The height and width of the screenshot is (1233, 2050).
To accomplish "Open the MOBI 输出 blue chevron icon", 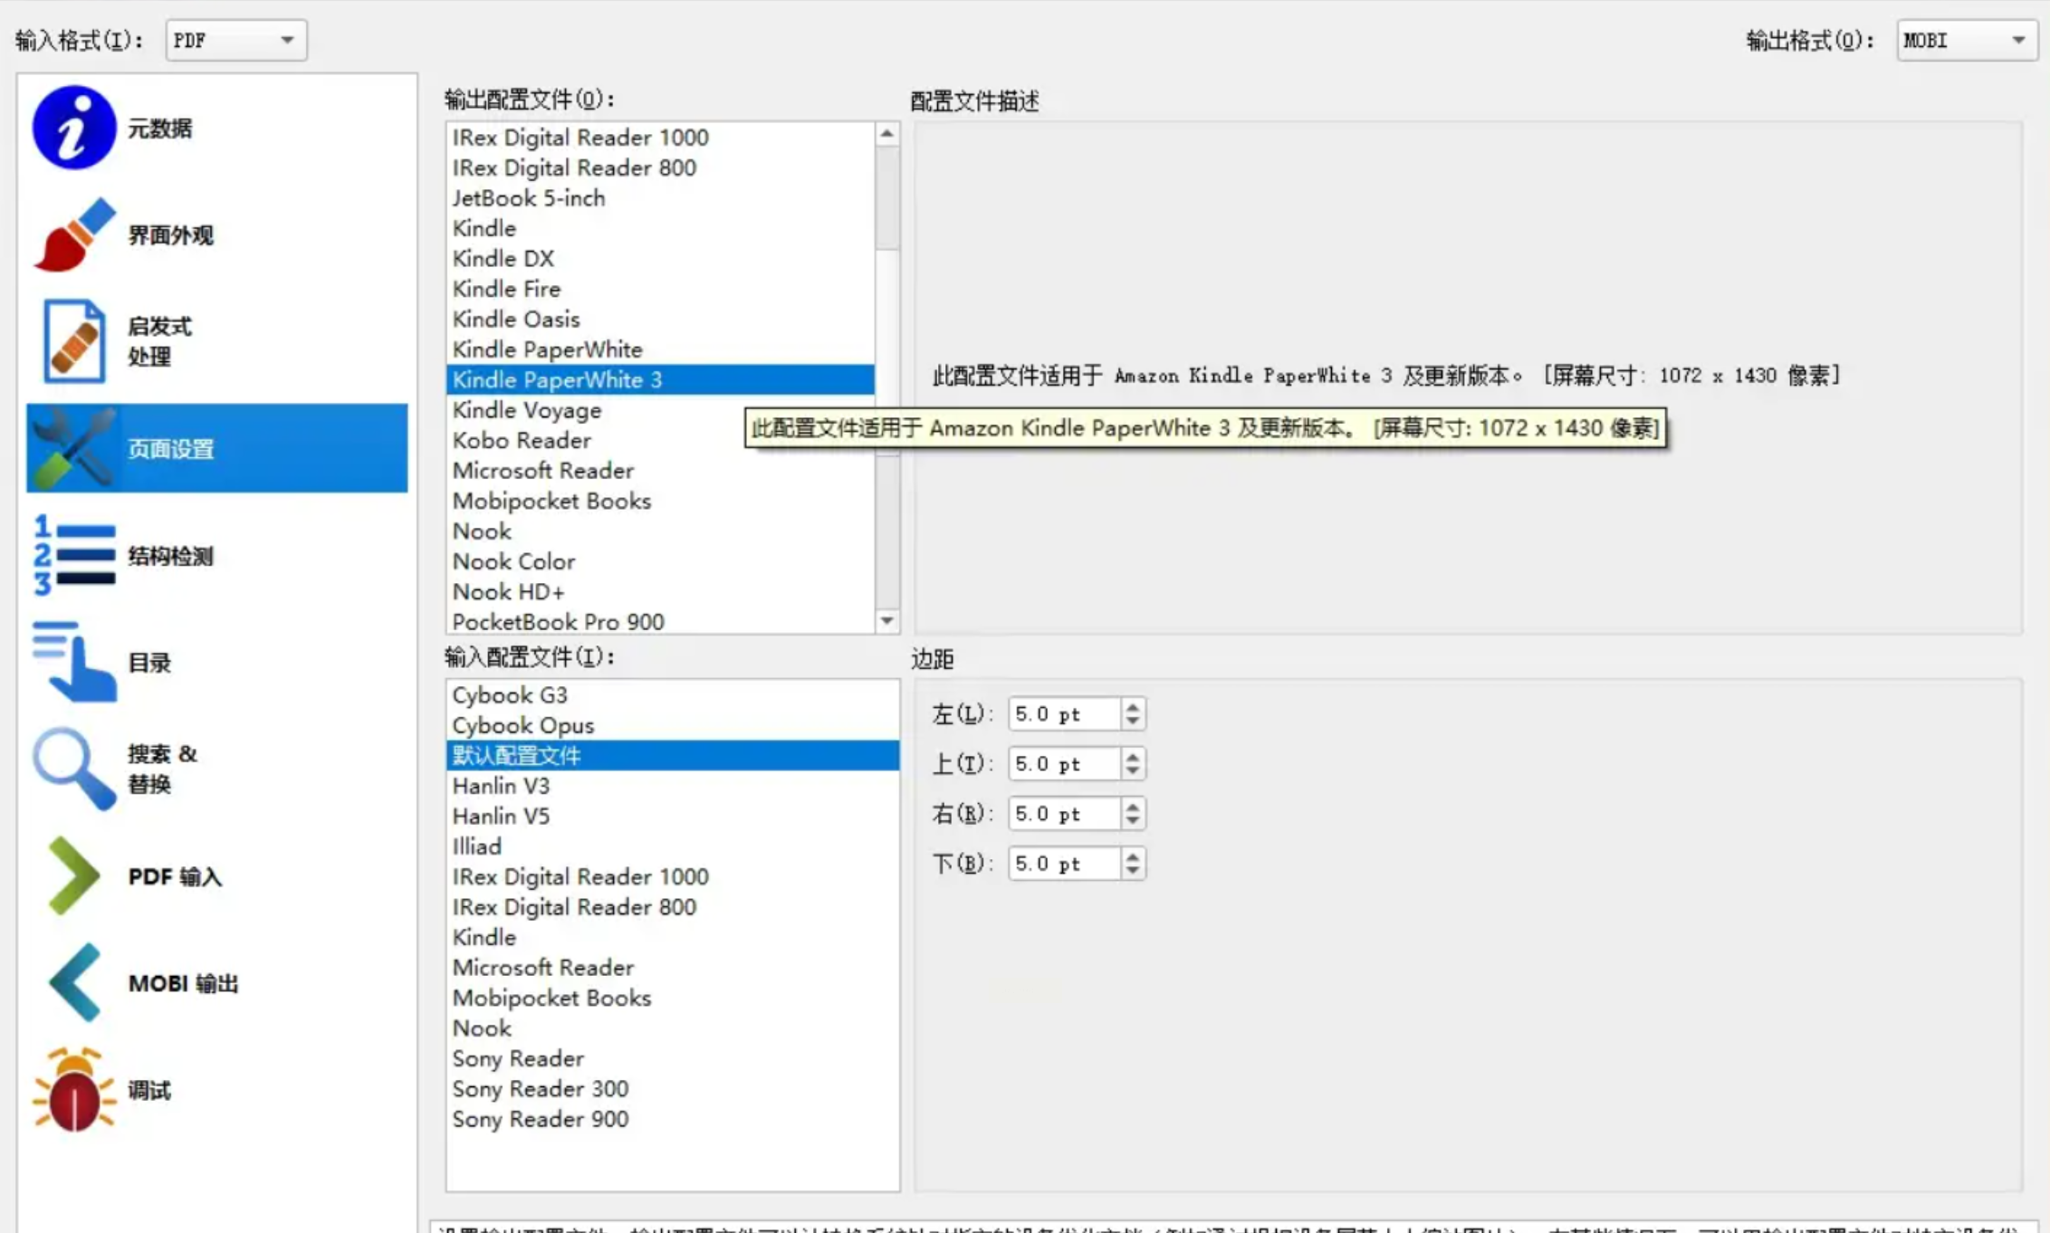I will pos(73,982).
